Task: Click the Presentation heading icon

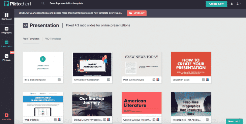Action: (x=25, y=25)
